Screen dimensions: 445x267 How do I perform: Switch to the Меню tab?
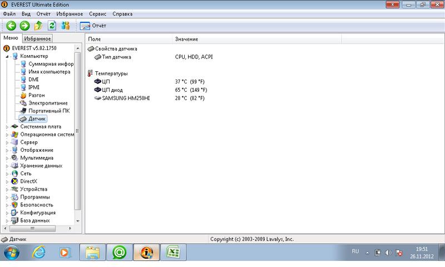[11, 38]
